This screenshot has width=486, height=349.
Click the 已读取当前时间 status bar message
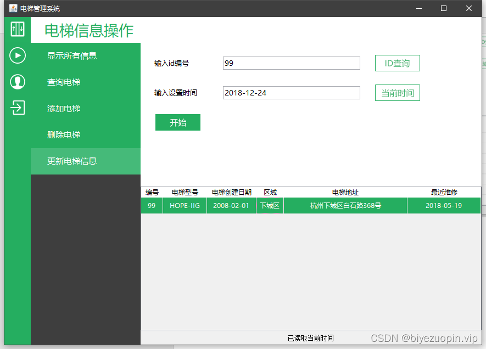click(x=311, y=338)
